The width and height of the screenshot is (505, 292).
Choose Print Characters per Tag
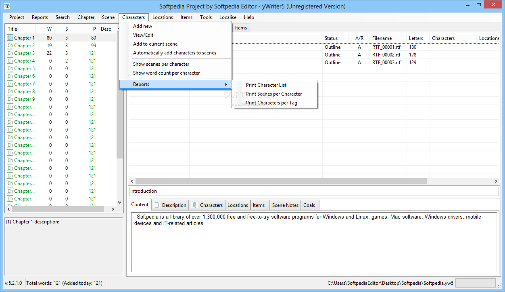coord(275,103)
